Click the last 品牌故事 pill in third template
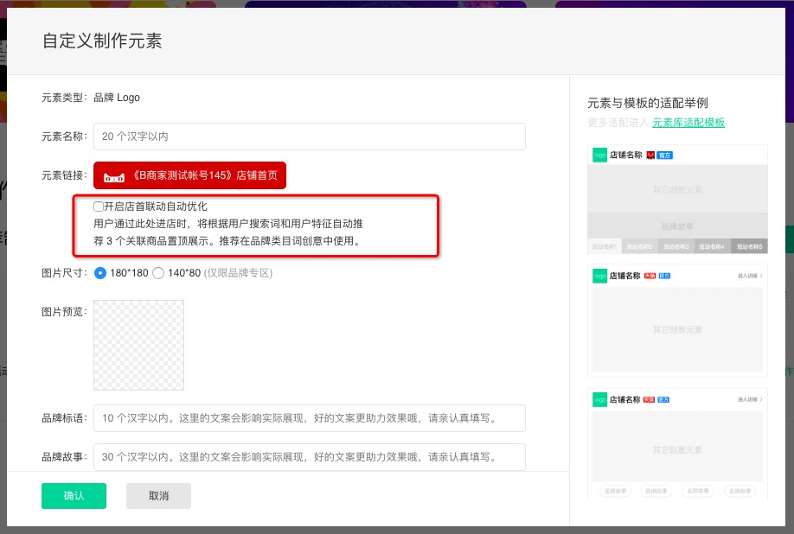Screen dimensions: 794x534 [x=740, y=491]
